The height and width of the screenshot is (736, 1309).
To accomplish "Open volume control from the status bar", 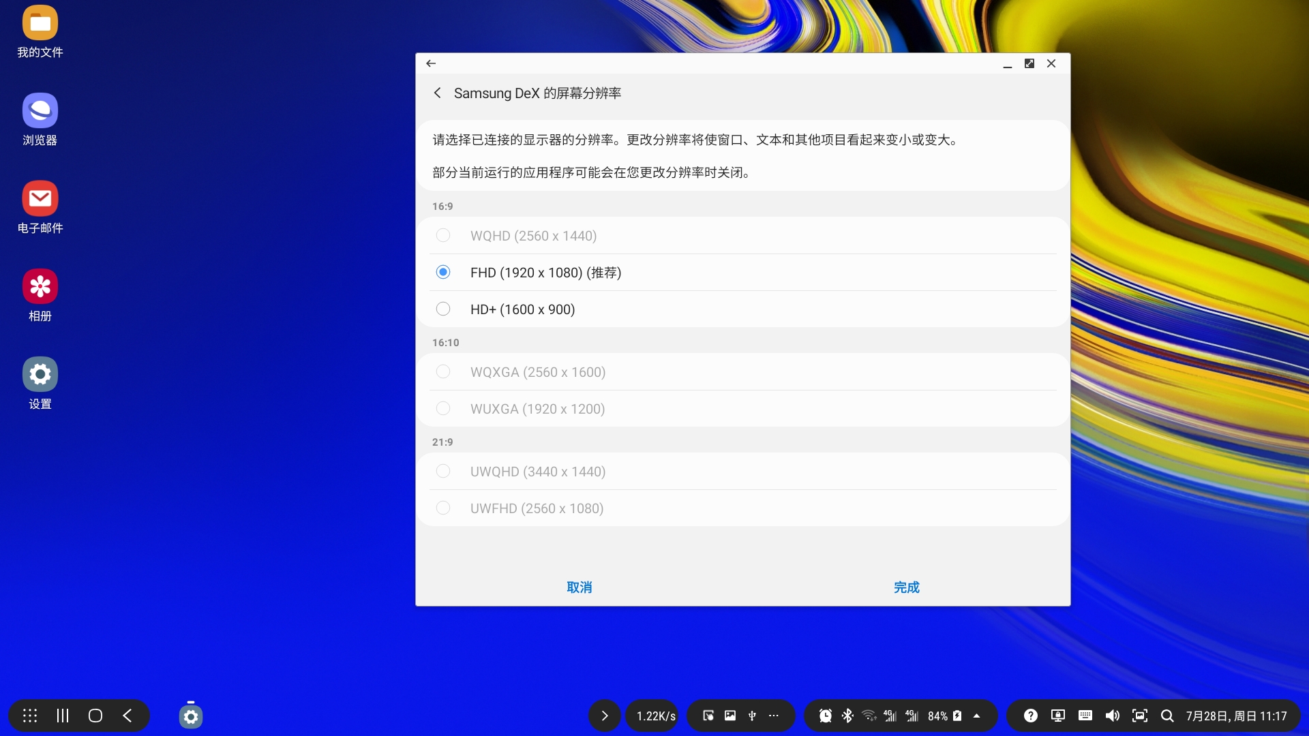I will pos(1112,716).
